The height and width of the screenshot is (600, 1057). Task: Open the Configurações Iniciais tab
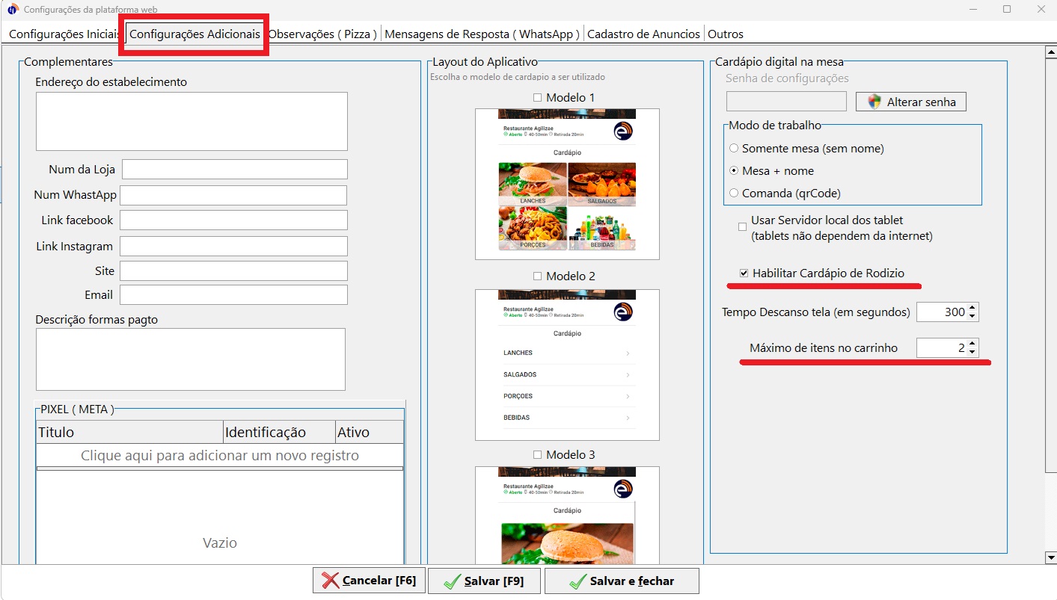click(64, 34)
